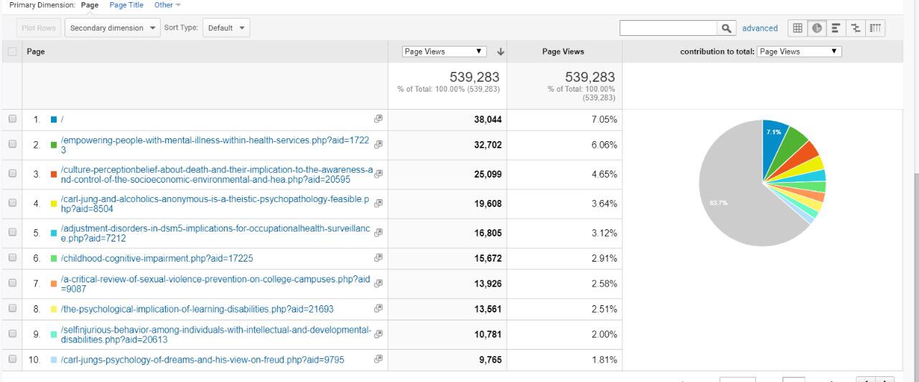Toggle the select-all checkbox in the Page header

12,52
